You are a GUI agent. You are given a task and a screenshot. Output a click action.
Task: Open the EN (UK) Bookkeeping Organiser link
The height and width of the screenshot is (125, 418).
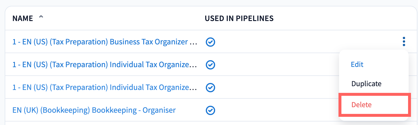94,110
